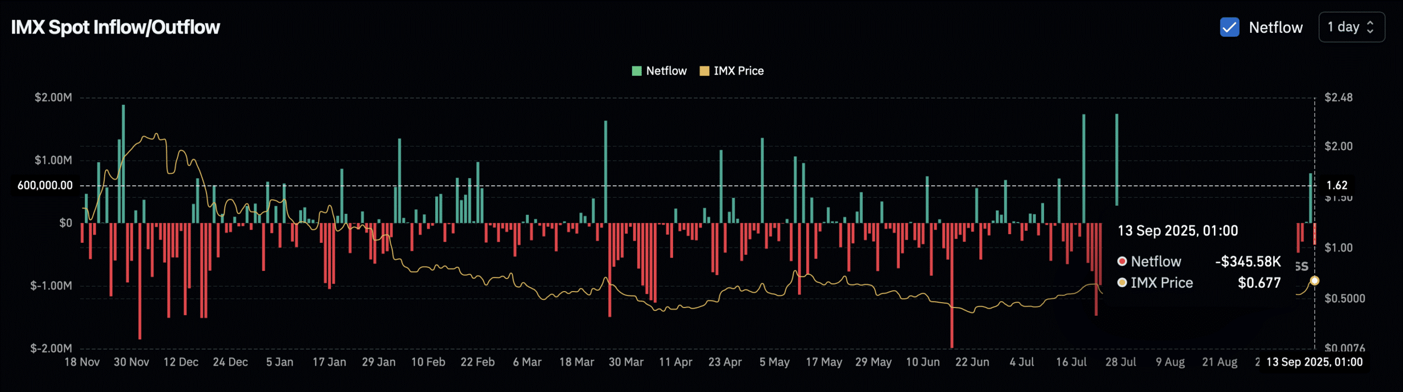This screenshot has height=392, width=1403.
Task: Toggle the Netflow series via legend label
Action: pos(666,71)
